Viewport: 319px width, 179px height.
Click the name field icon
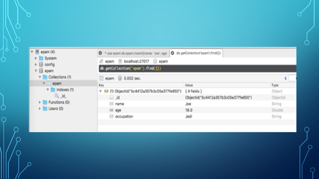(111, 104)
